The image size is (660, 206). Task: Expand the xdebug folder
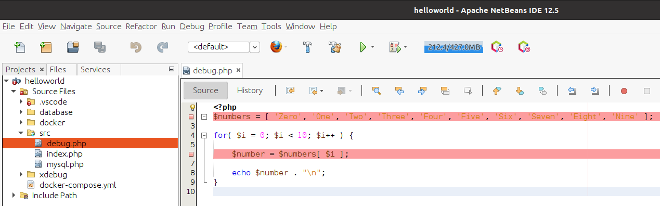[x=21, y=175]
